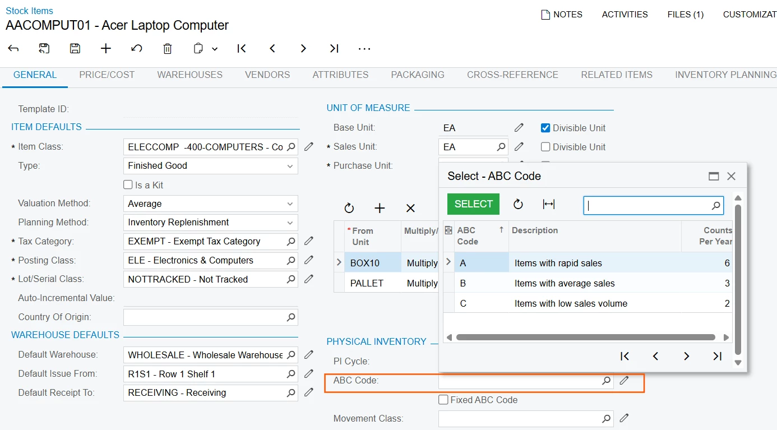Open the ABC Code lookup magnifier
Image resolution: width=777 pixels, height=430 pixels.
coord(606,381)
